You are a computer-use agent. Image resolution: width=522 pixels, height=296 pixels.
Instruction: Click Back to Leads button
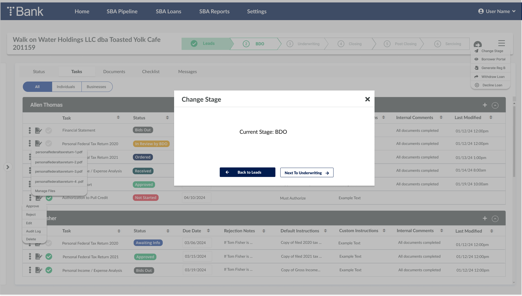tap(247, 172)
